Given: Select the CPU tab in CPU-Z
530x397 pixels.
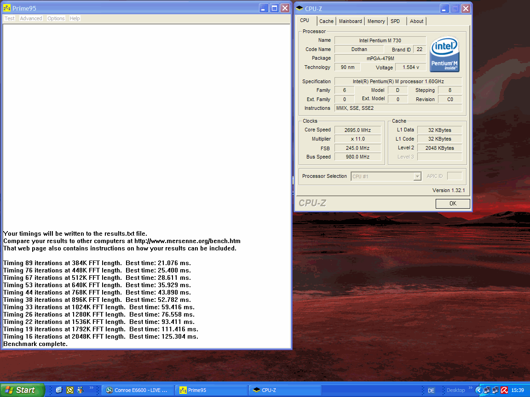Looking at the screenshot, I should click(x=305, y=20).
